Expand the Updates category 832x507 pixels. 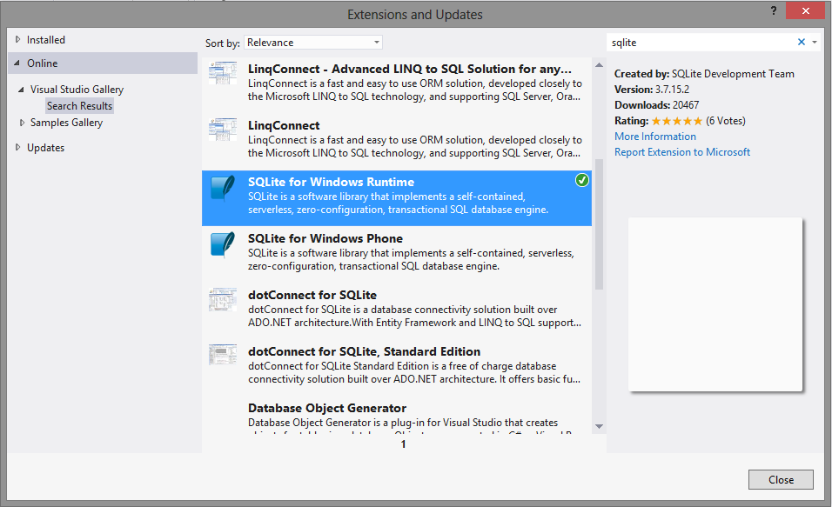coord(18,148)
